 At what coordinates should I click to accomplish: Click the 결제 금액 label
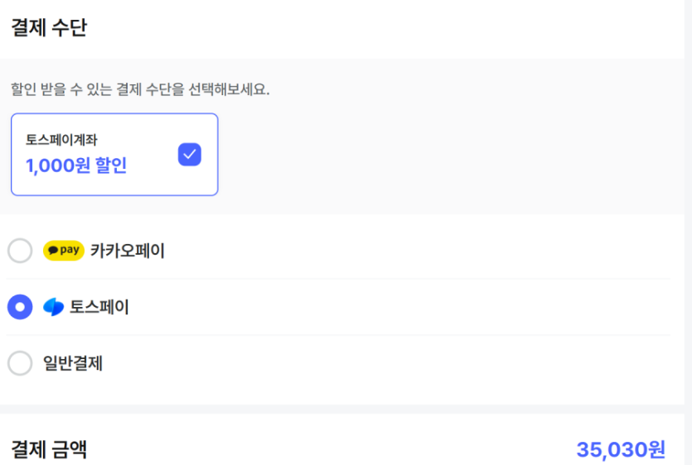[x=49, y=449]
